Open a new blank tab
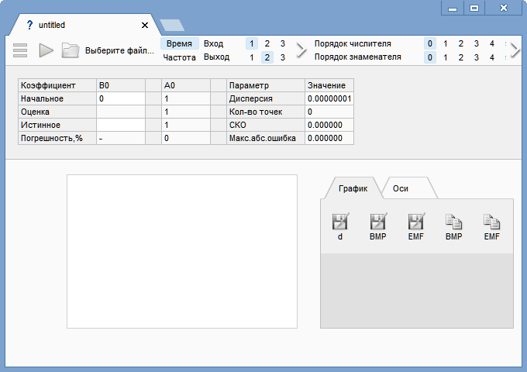 (x=172, y=26)
